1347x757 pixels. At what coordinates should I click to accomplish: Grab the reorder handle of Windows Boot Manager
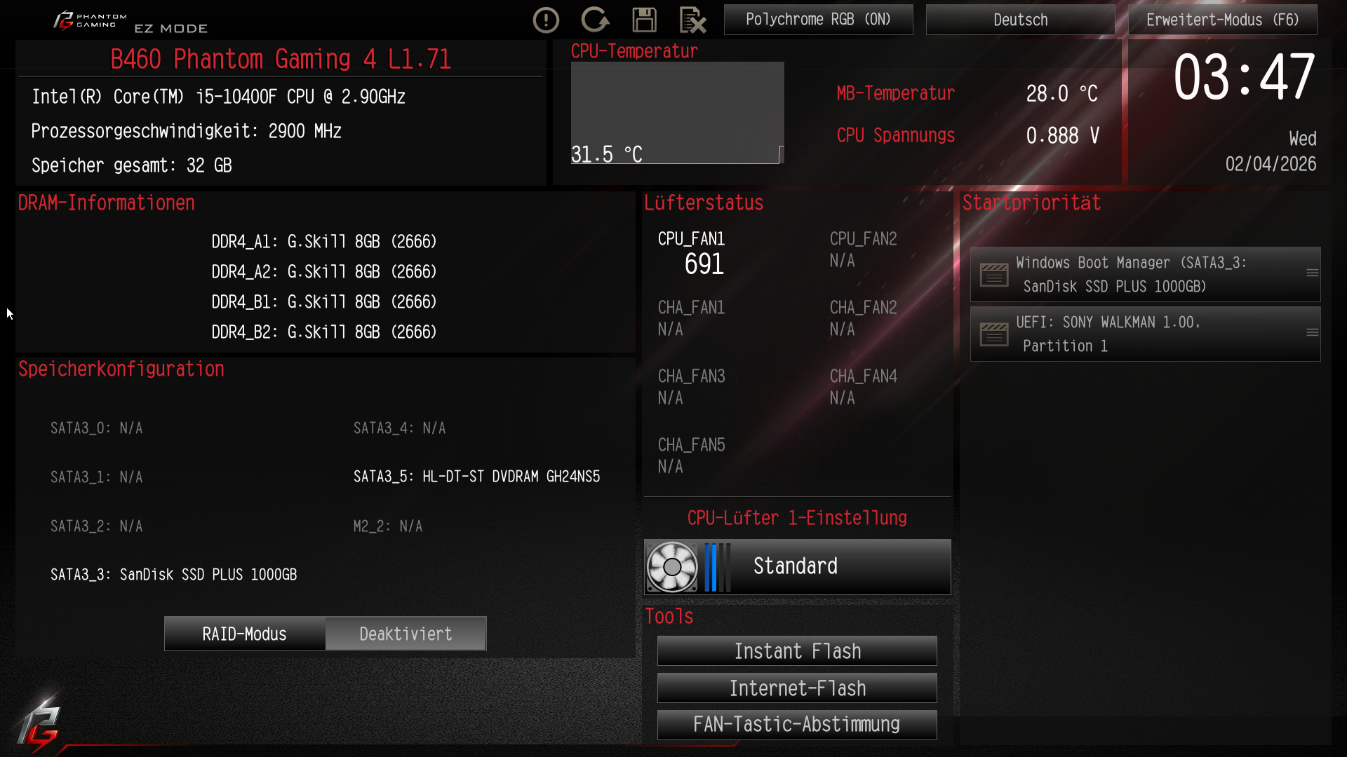(x=1312, y=273)
